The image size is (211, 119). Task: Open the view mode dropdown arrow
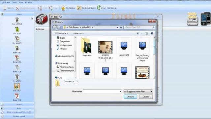141,33
